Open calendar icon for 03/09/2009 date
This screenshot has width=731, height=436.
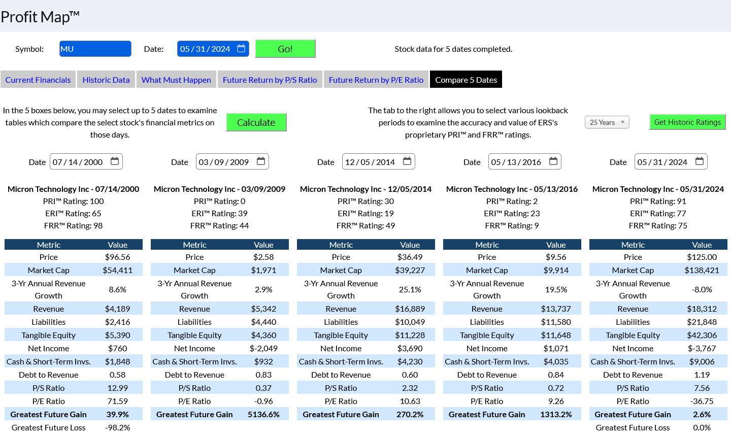[261, 161]
